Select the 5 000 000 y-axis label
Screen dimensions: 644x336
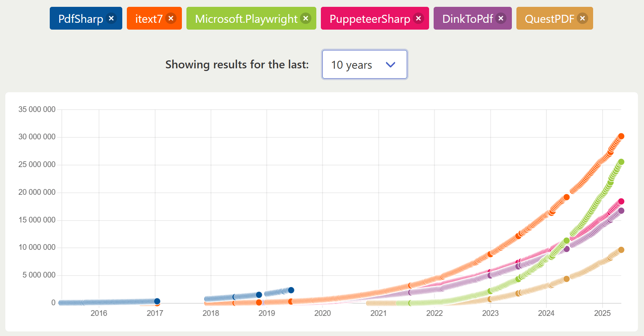click(39, 275)
